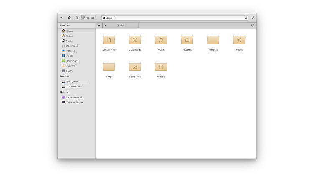The image size is (314, 177).
Task: Switch to list view mode
Action: pos(88,18)
